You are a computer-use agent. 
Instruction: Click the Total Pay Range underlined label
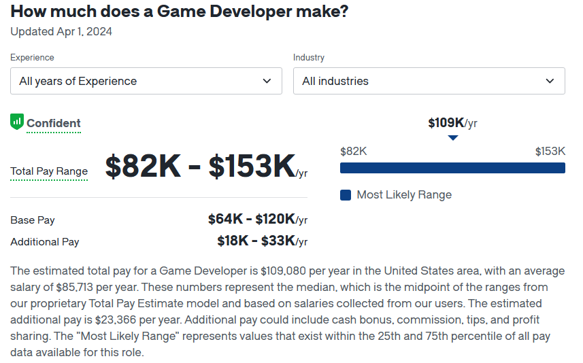[x=49, y=171]
